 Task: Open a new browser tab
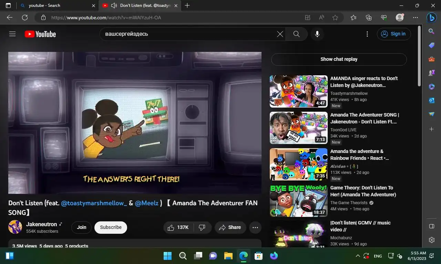coord(187,5)
